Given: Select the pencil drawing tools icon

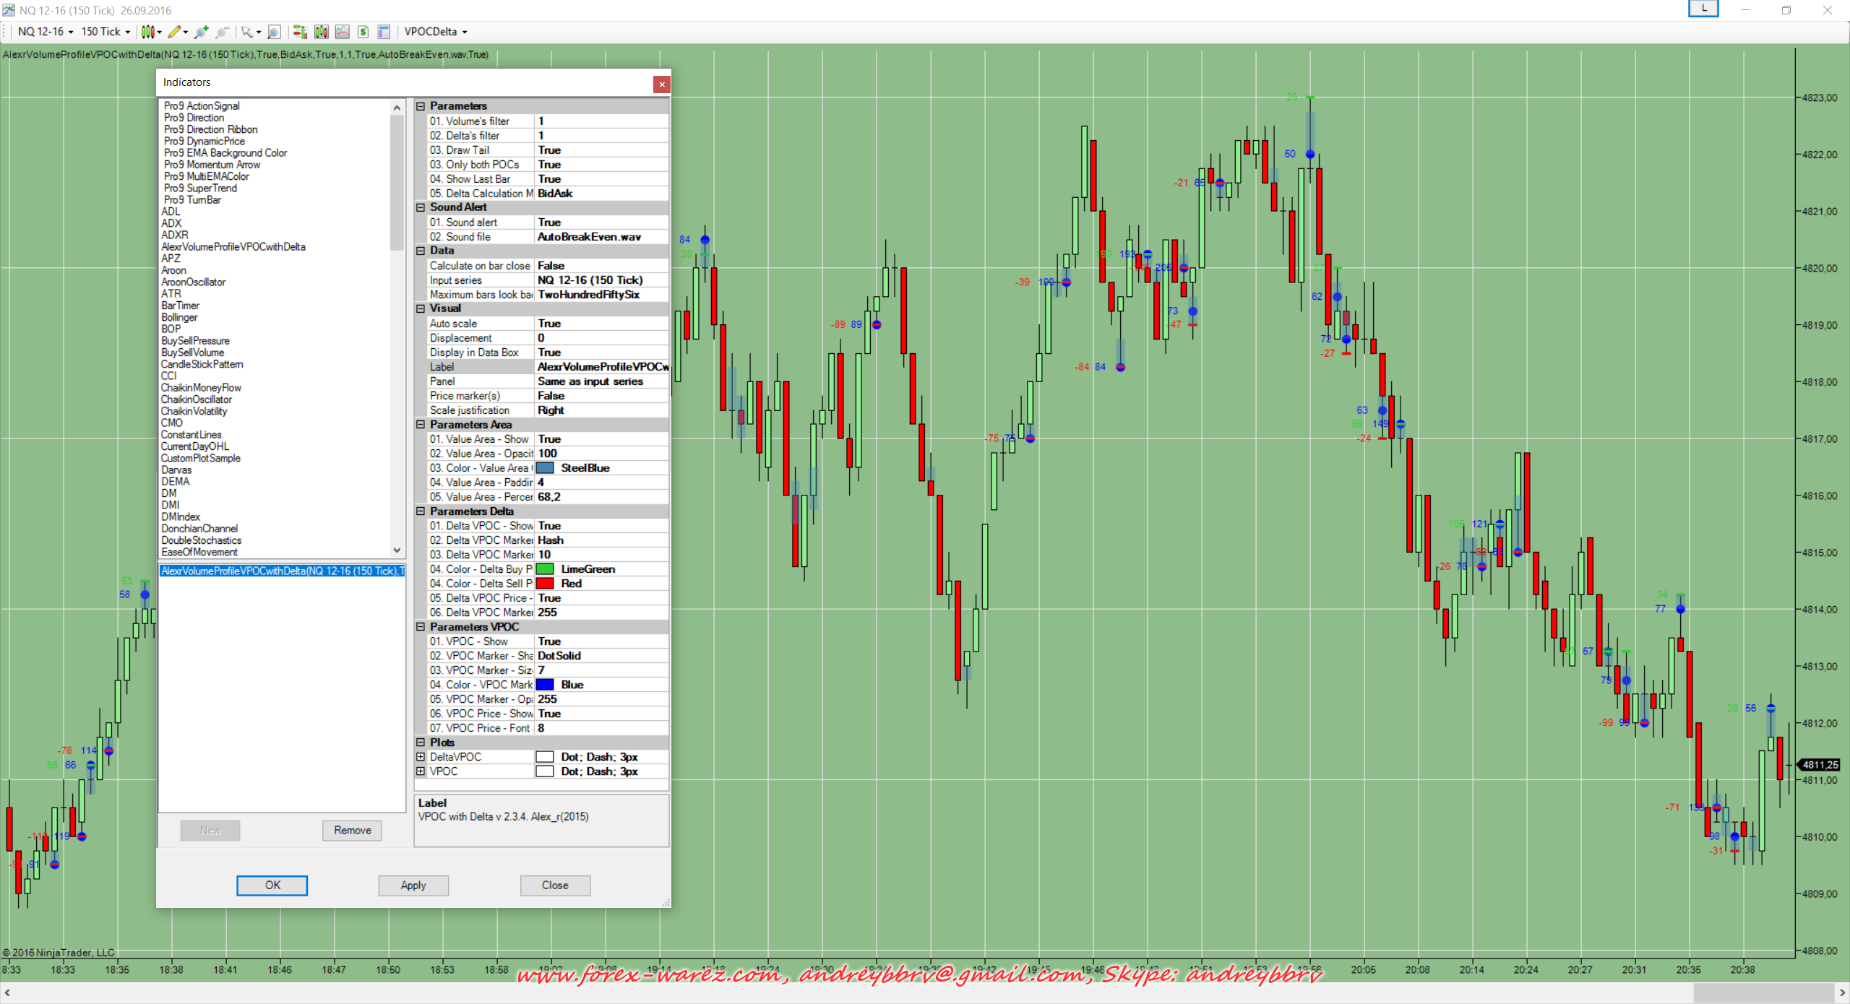Looking at the screenshot, I should pyautogui.click(x=174, y=32).
